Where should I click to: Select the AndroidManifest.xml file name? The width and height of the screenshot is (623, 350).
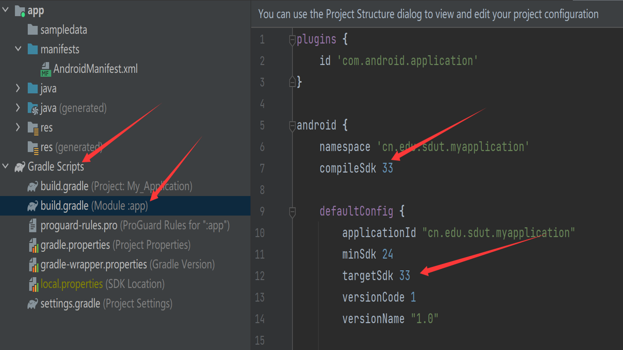click(95, 69)
